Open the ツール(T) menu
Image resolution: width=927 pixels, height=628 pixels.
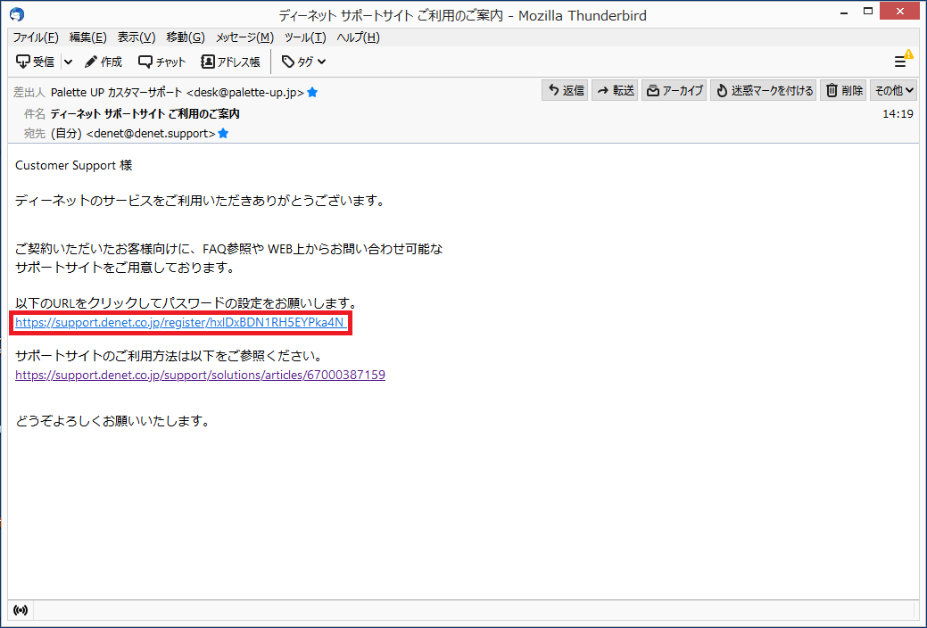tap(305, 37)
